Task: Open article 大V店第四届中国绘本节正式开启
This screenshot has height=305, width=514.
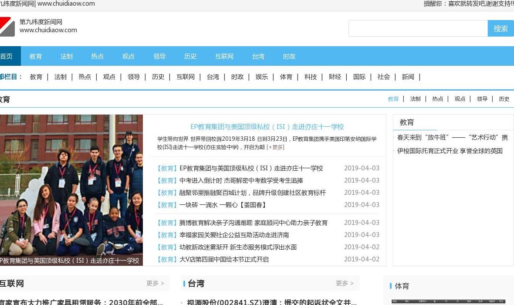Action: (x=224, y=259)
